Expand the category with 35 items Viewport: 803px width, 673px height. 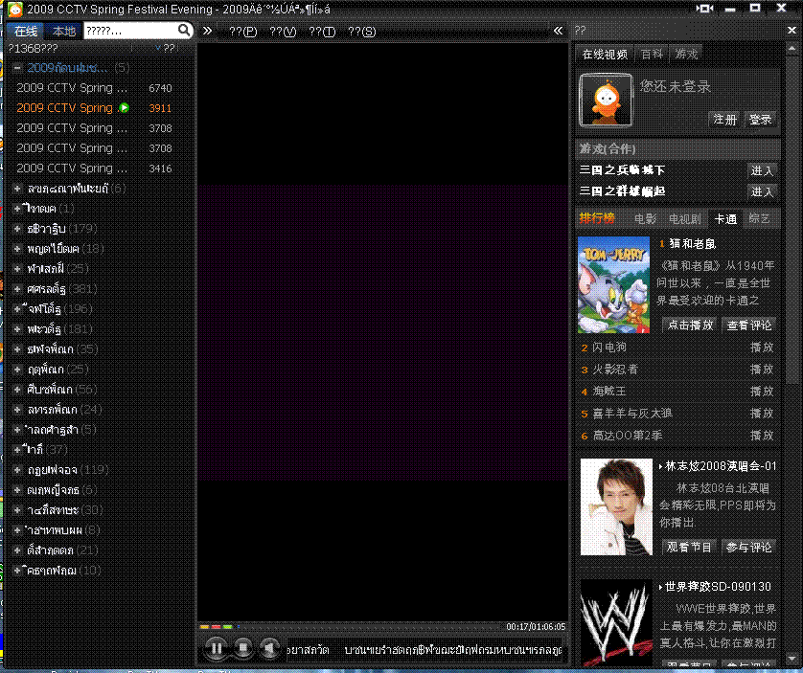(17, 349)
